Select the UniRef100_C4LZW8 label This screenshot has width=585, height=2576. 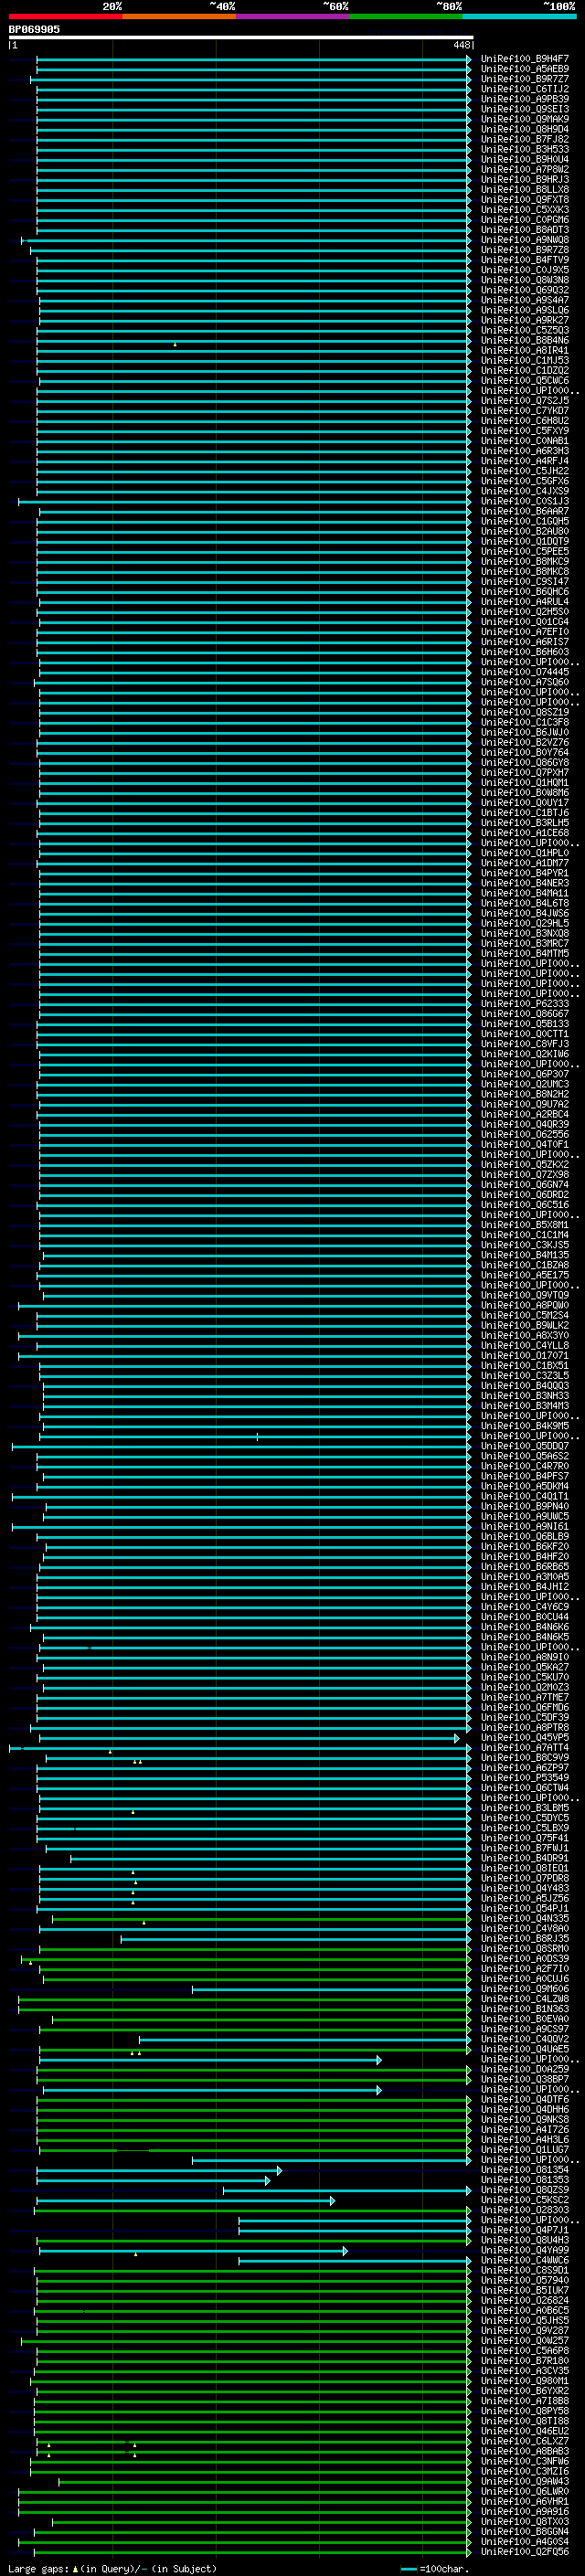tap(524, 1999)
